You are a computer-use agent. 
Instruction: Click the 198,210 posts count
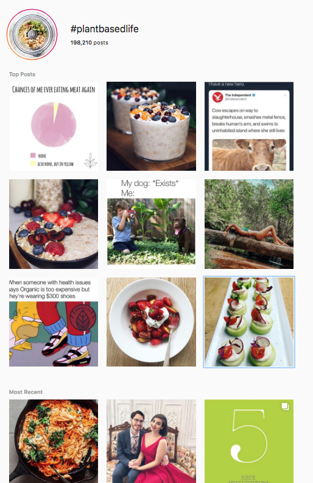89,43
